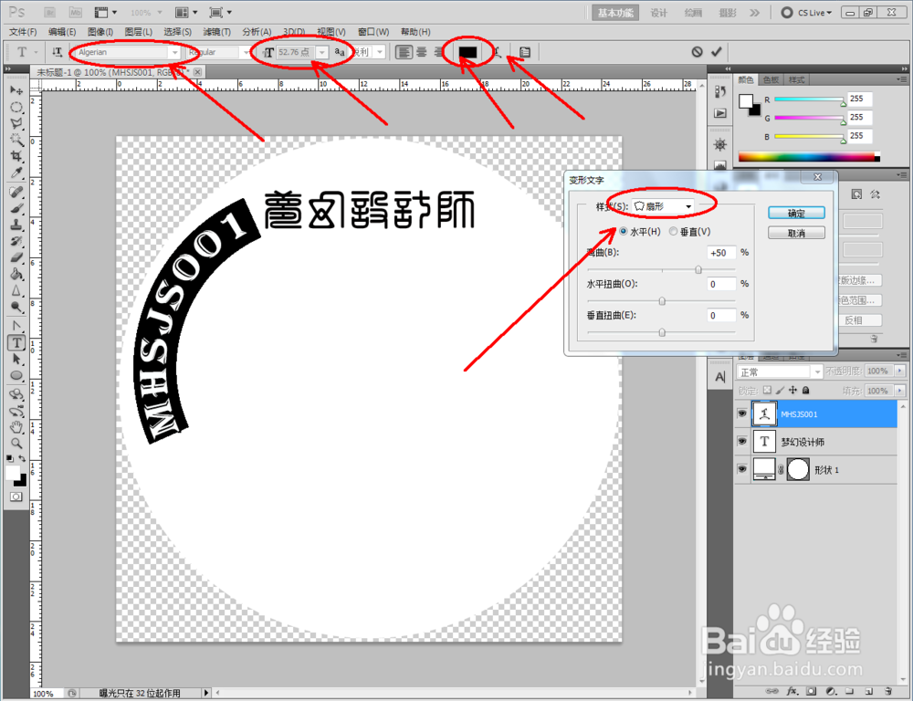Open the layer blend mode 正常 dropdown
913x701 pixels.
click(781, 371)
